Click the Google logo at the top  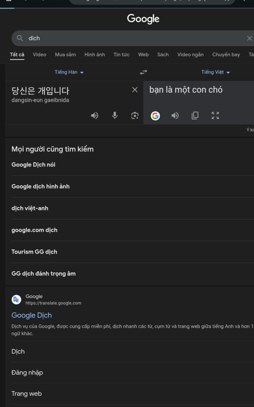click(x=143, y=19)
